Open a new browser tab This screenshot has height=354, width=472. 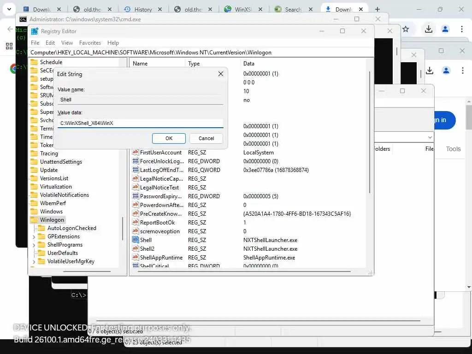(377, 9)
